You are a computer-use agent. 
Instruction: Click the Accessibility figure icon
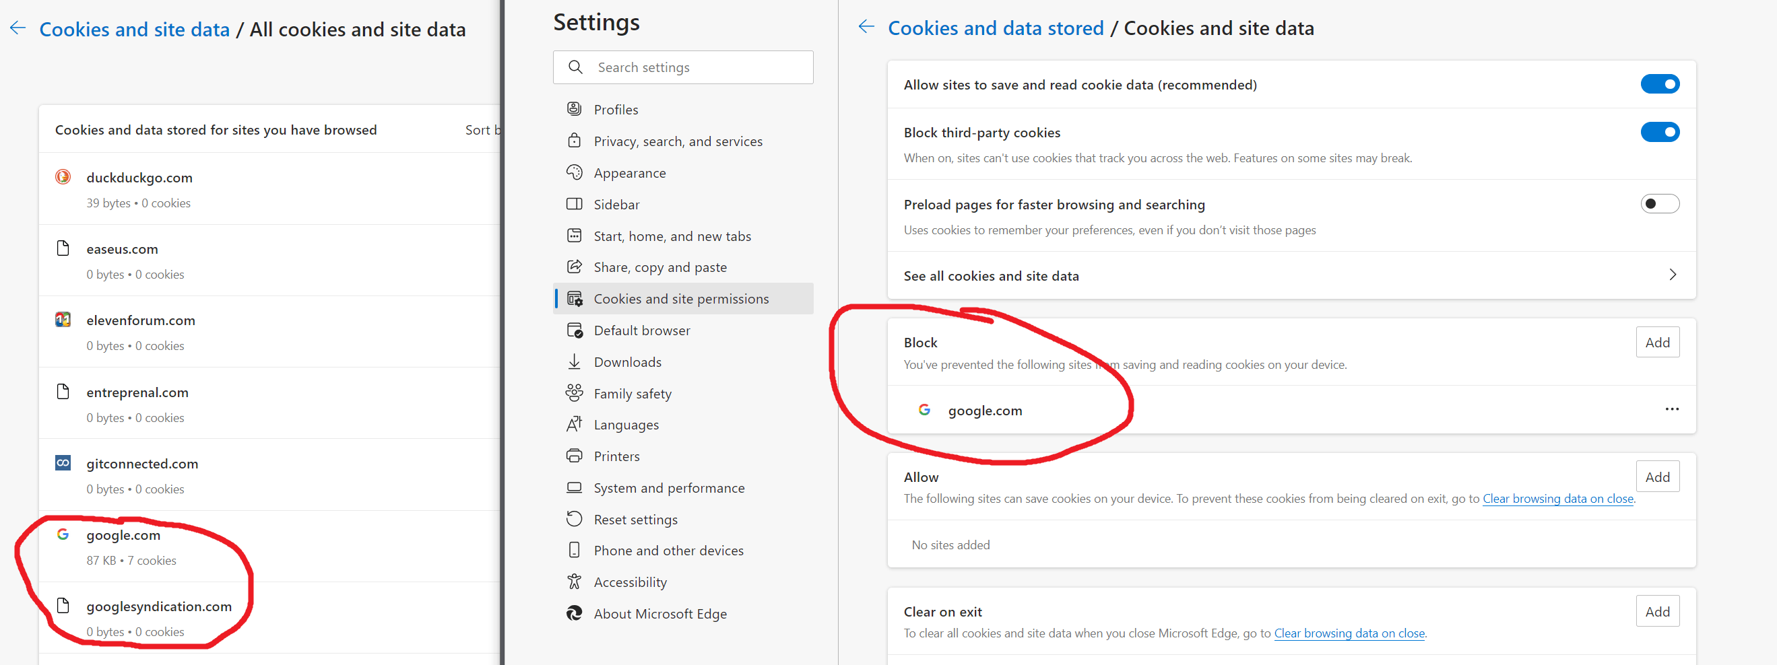coord(574,582)
